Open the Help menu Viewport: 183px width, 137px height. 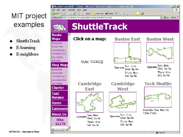(x=85, y=10)
